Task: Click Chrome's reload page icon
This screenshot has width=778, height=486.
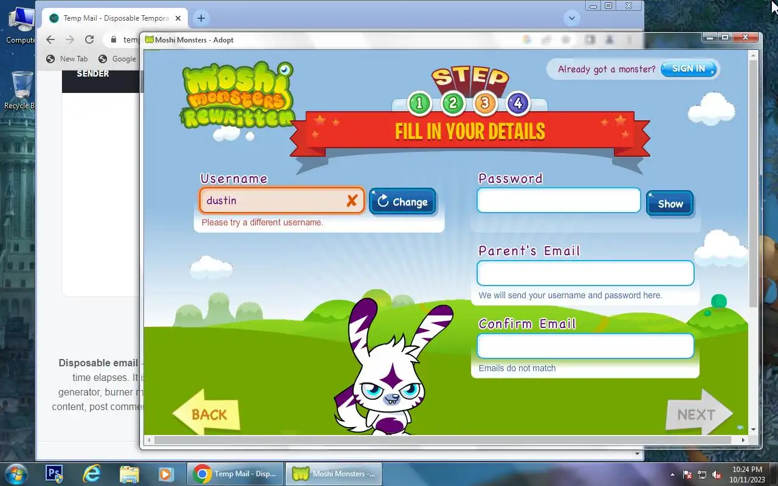Action: pos(89,39)
